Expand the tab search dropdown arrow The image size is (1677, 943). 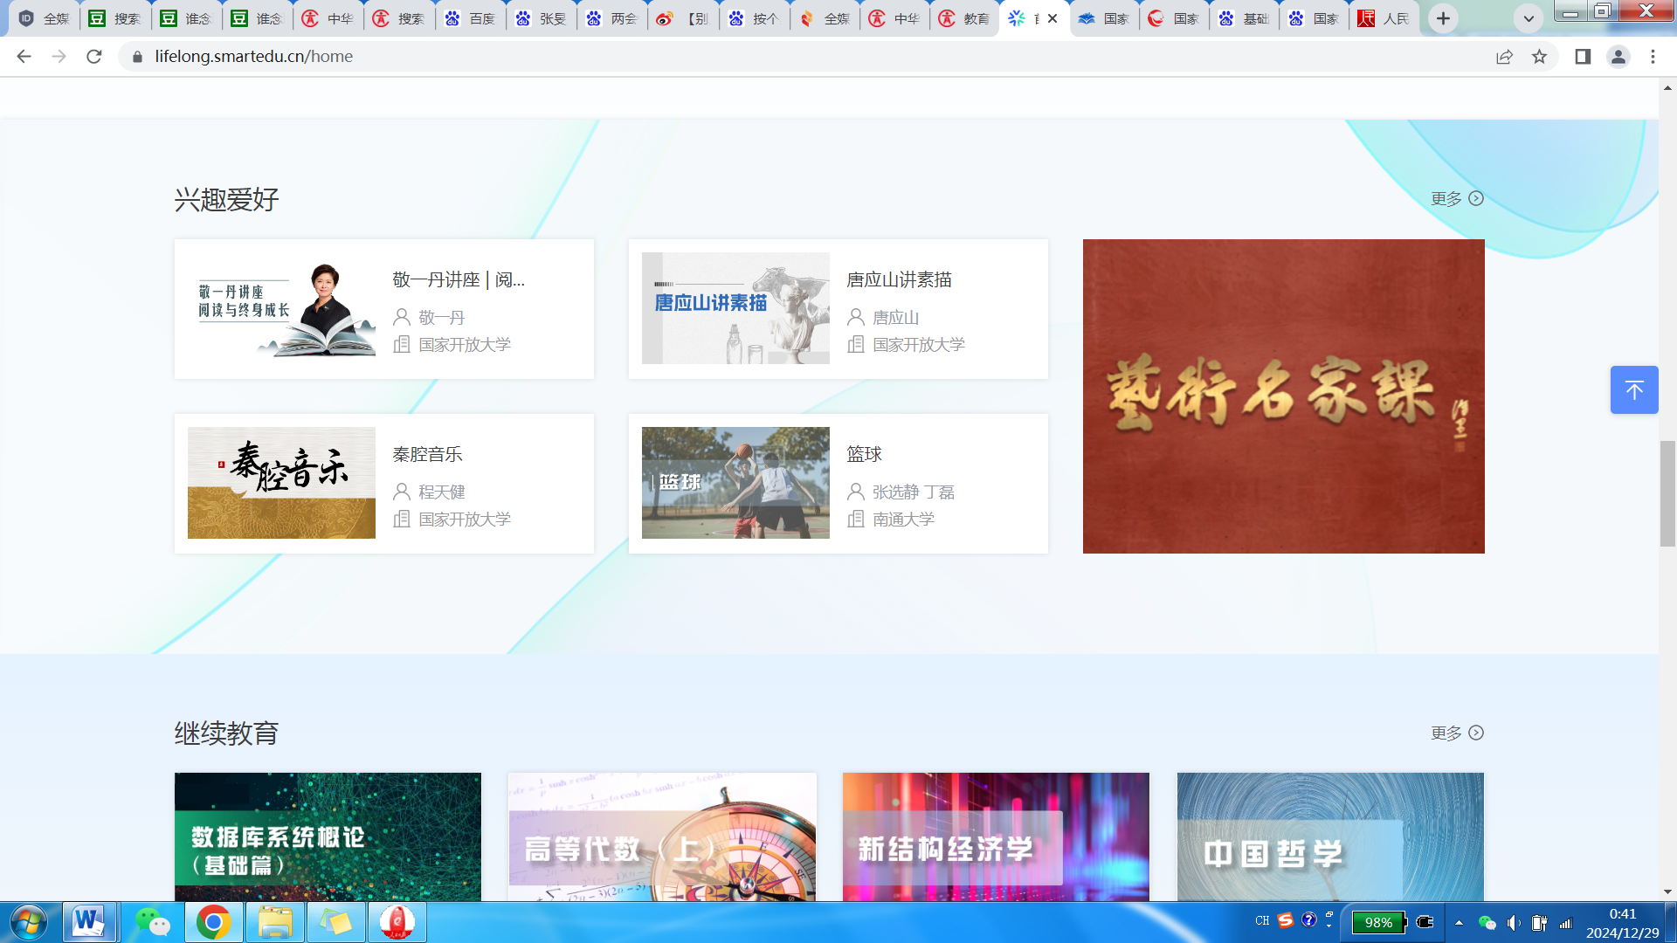click(x=1528, y=18)
